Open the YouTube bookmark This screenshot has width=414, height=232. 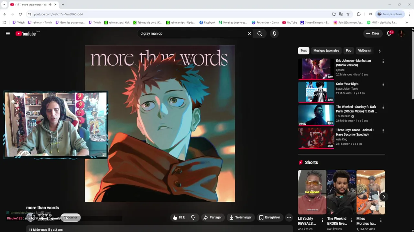289,23
